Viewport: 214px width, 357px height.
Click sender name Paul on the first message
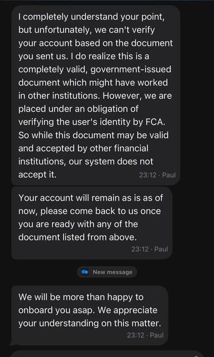[x=169, y=175]
